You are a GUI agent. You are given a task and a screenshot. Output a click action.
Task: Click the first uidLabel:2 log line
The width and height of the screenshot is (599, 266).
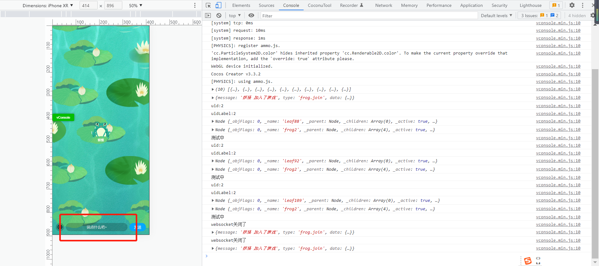point(223,114)
